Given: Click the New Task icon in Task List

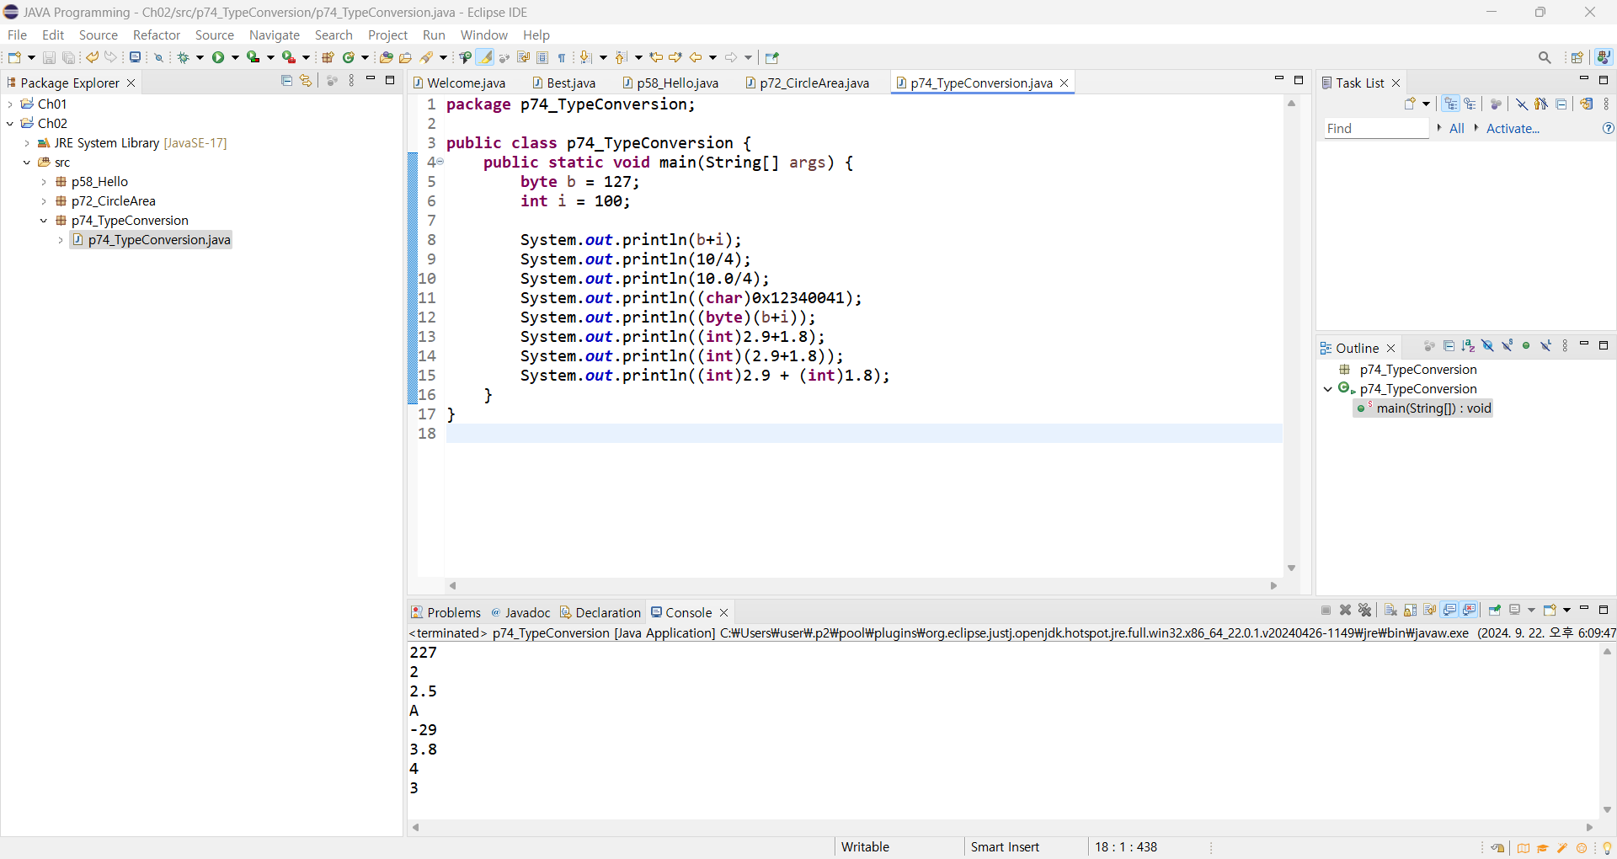Looking at the screenshot, I should coord(1411,104).
